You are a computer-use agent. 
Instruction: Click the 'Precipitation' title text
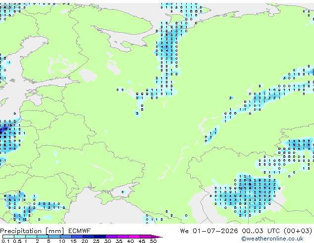coord(21,231)
